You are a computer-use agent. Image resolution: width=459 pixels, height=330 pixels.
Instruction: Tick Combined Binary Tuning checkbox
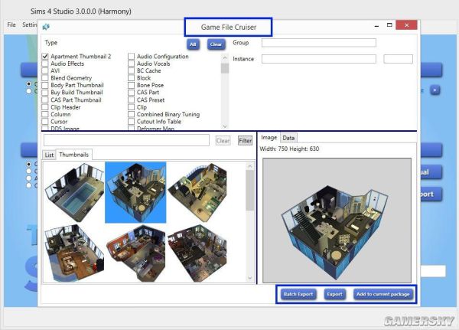click(x=131, y=114)
